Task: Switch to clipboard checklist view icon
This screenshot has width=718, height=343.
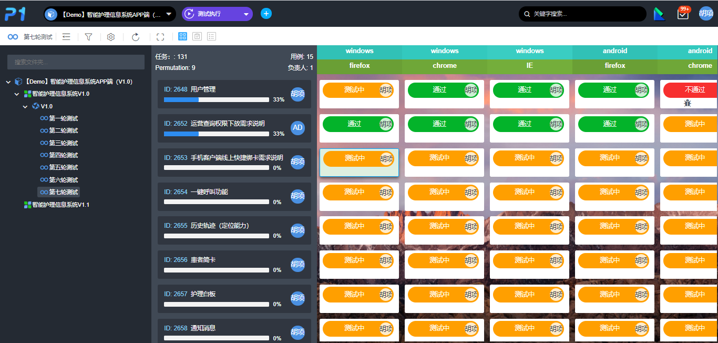Action: [x=197, y=36]
